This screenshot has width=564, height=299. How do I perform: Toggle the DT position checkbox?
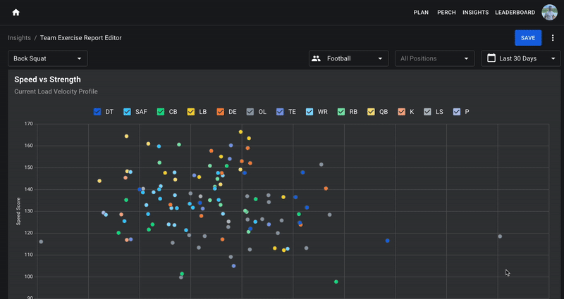97,112
